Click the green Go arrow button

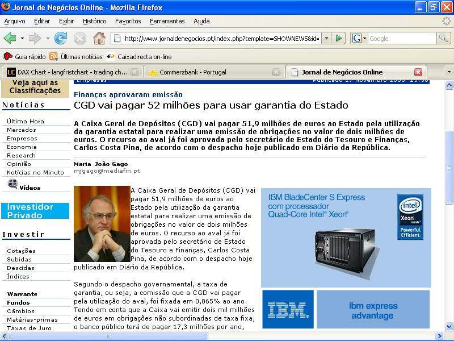(338, 38)
